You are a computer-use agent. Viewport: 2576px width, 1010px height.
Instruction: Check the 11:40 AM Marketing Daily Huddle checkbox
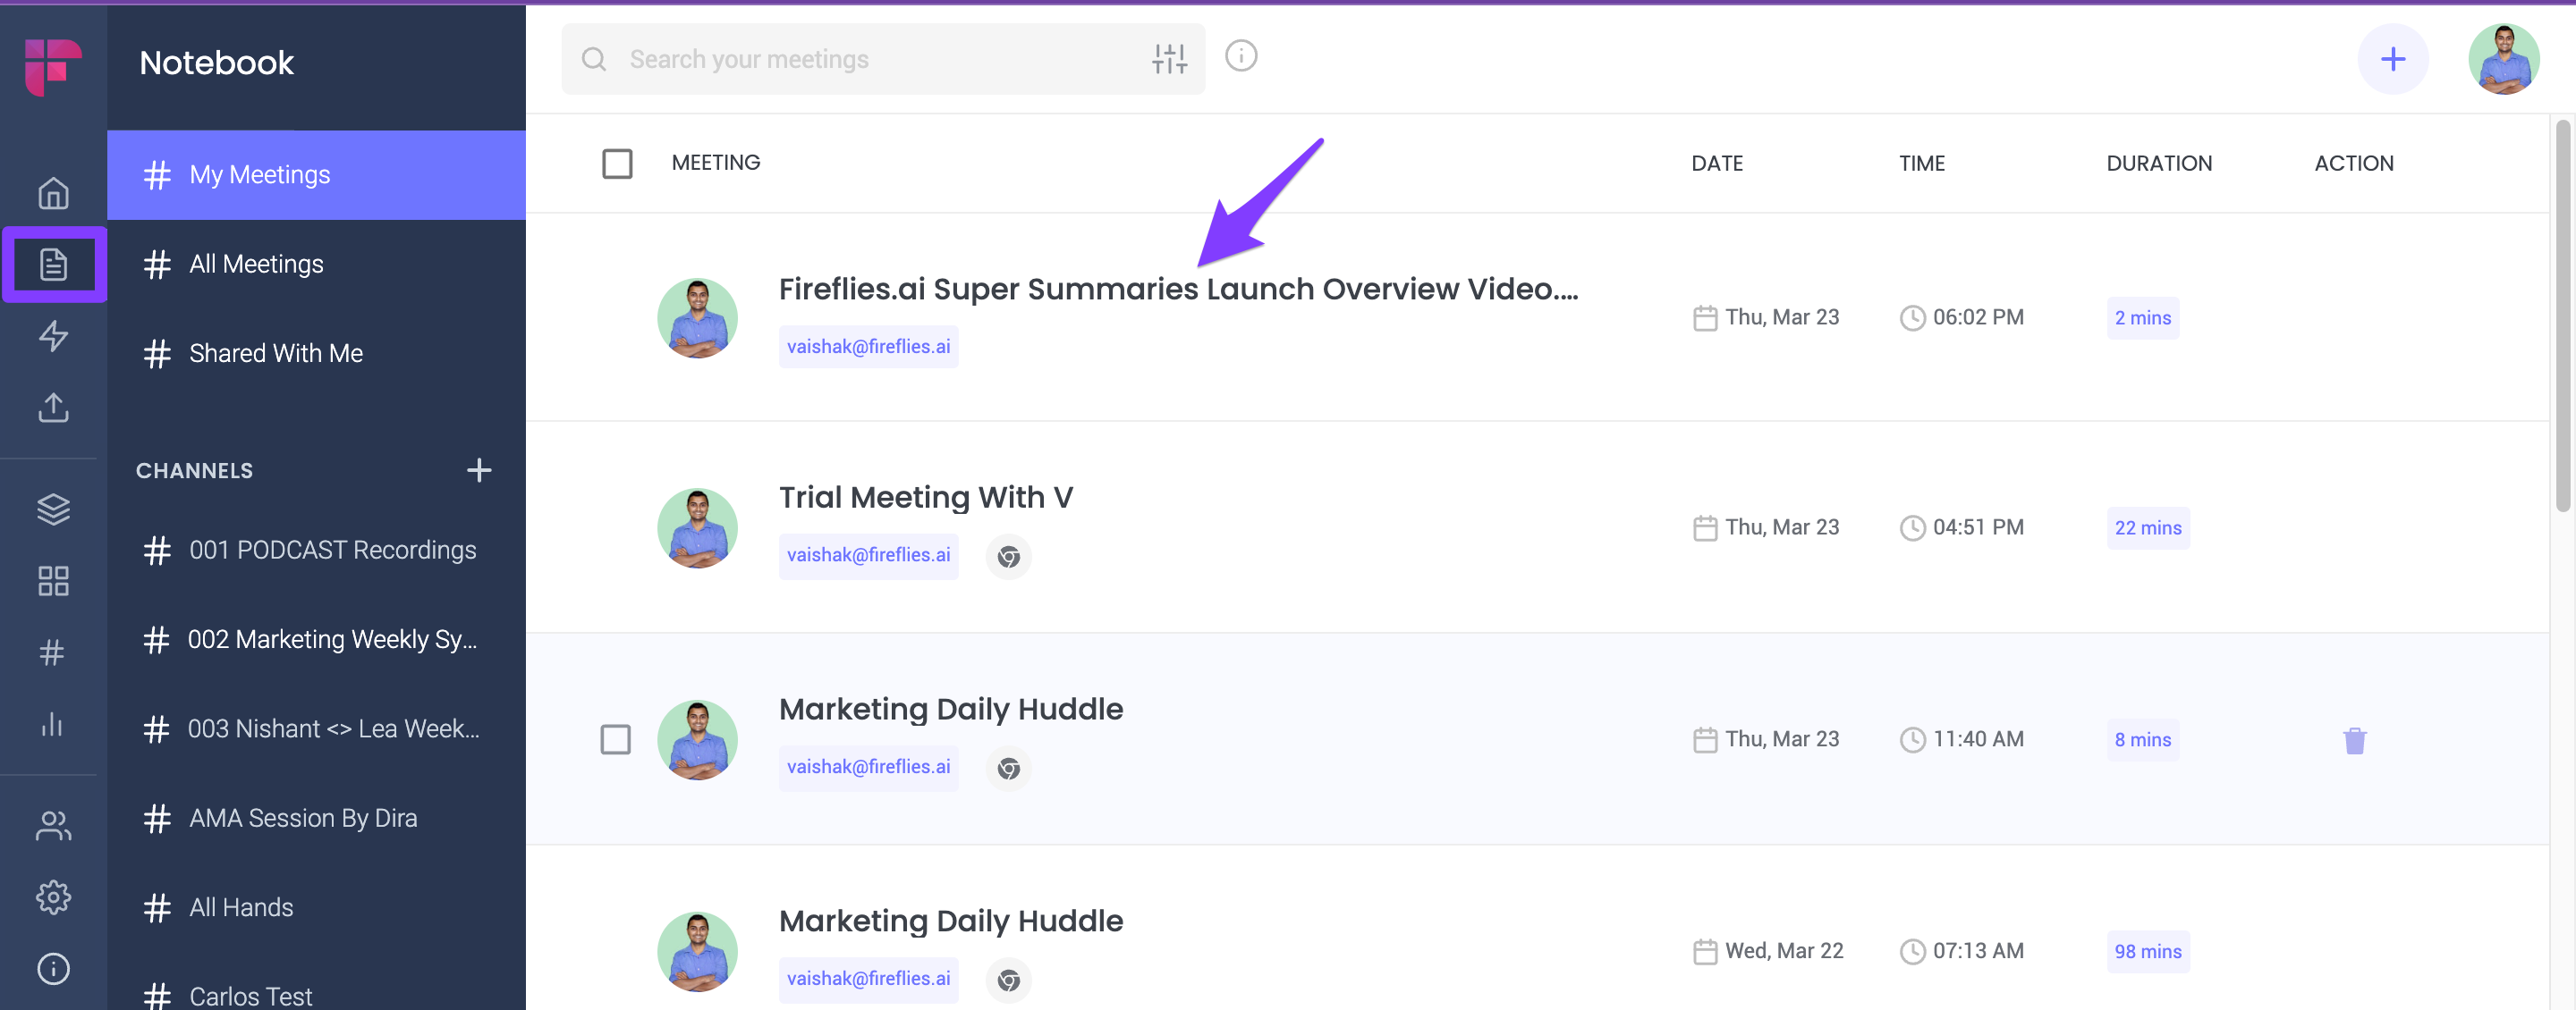click(x=615, y=740)
